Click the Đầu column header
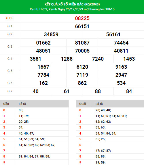The width and height of the screenshot is (144, 165). click(6, 104)
